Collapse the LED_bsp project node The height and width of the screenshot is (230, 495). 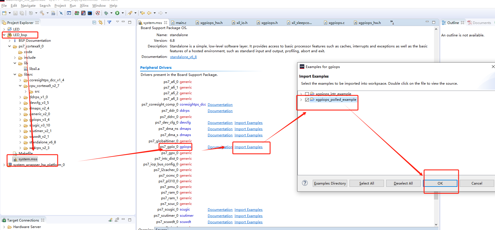[x=4, y=35]
